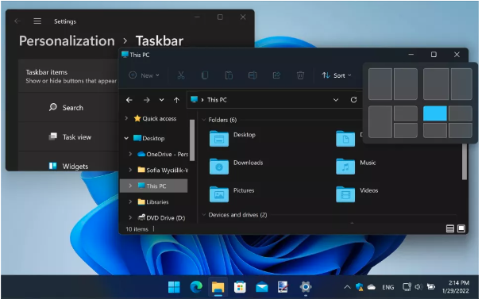Open recent locations dropdown chevron
Image resolution: width=482 pixels, height=303 pixels.
[162, 100]
